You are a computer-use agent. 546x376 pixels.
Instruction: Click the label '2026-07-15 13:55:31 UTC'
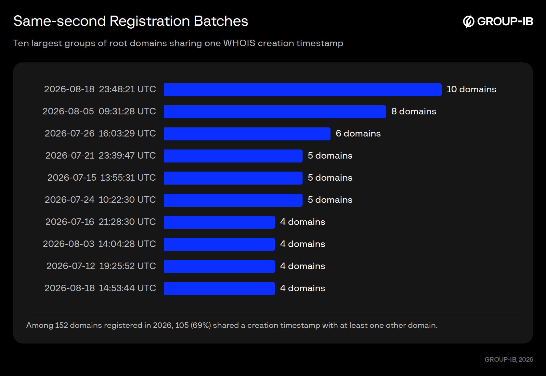point(102,178)
